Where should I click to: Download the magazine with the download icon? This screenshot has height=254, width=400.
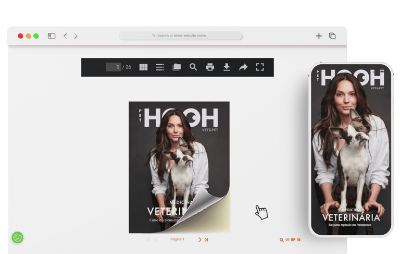pyautogui.click(x=227, y=67)
